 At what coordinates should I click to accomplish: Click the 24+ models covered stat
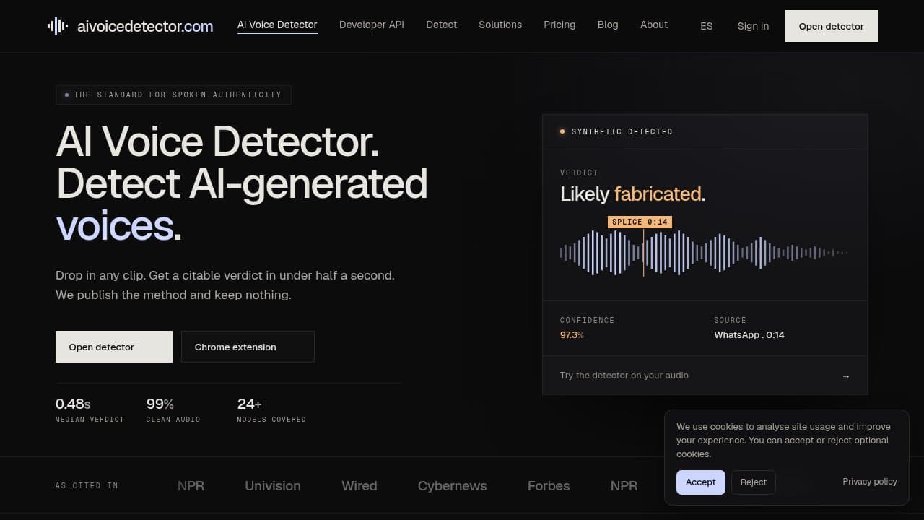(271, 409)
